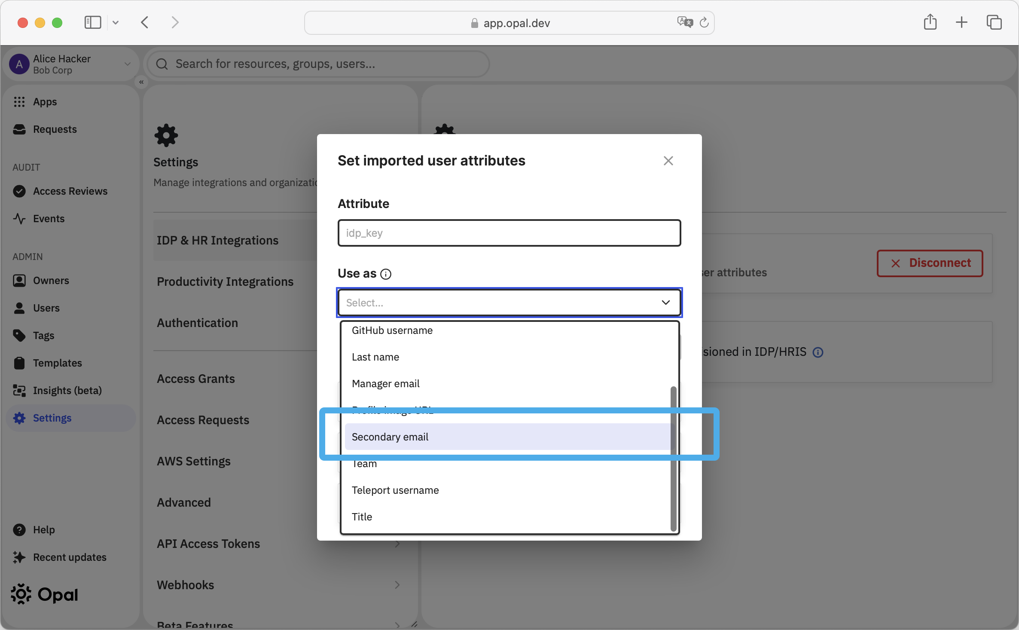Click the Safari address bar app.opal.dev
The width and height of the screenshot is (1019, 630).
[509, 23]
